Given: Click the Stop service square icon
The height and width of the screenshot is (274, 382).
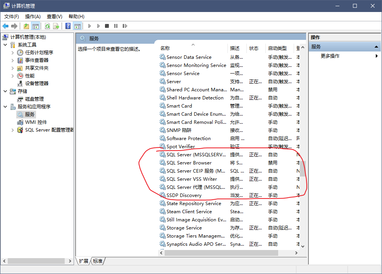Looking at the screenshot, I should click(x=107, y=26).
